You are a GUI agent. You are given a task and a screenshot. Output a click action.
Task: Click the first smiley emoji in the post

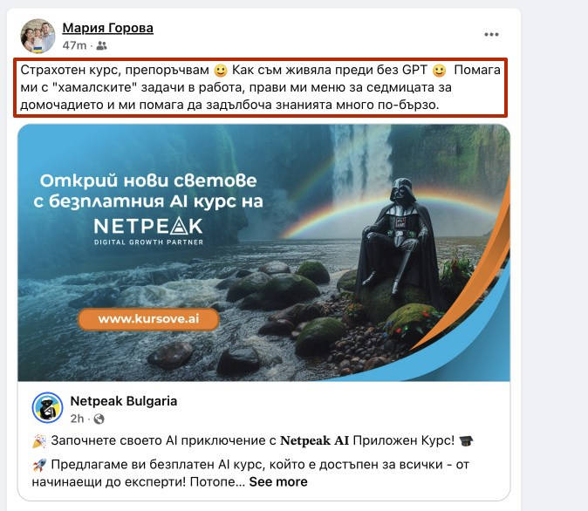point(221,70)
